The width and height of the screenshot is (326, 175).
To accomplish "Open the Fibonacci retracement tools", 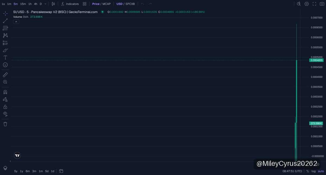I will coord(5,28).
